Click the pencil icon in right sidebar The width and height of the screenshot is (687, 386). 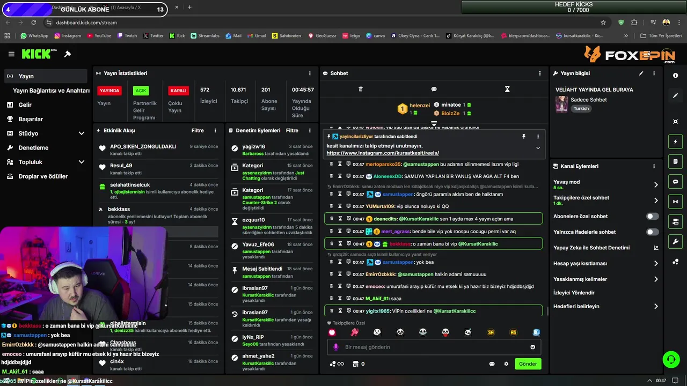(x=676, y=95)
